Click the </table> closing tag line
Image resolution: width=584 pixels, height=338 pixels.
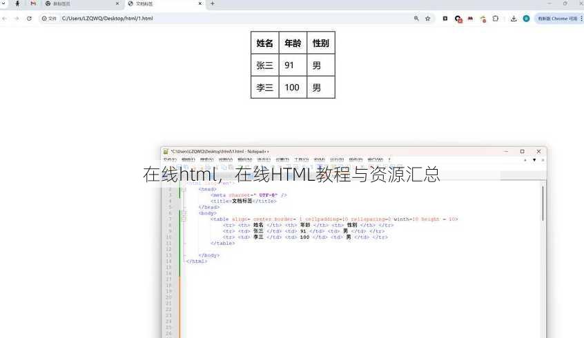click(223, 243)
